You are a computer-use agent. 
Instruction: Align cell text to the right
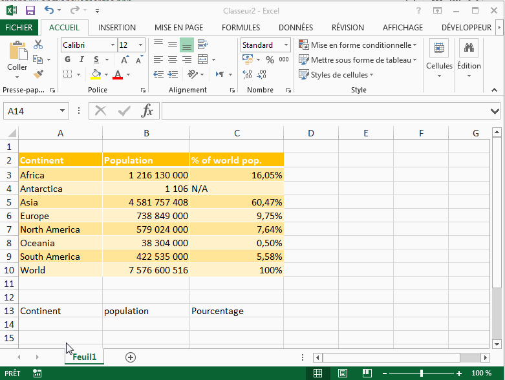click(x=187, y=59)
